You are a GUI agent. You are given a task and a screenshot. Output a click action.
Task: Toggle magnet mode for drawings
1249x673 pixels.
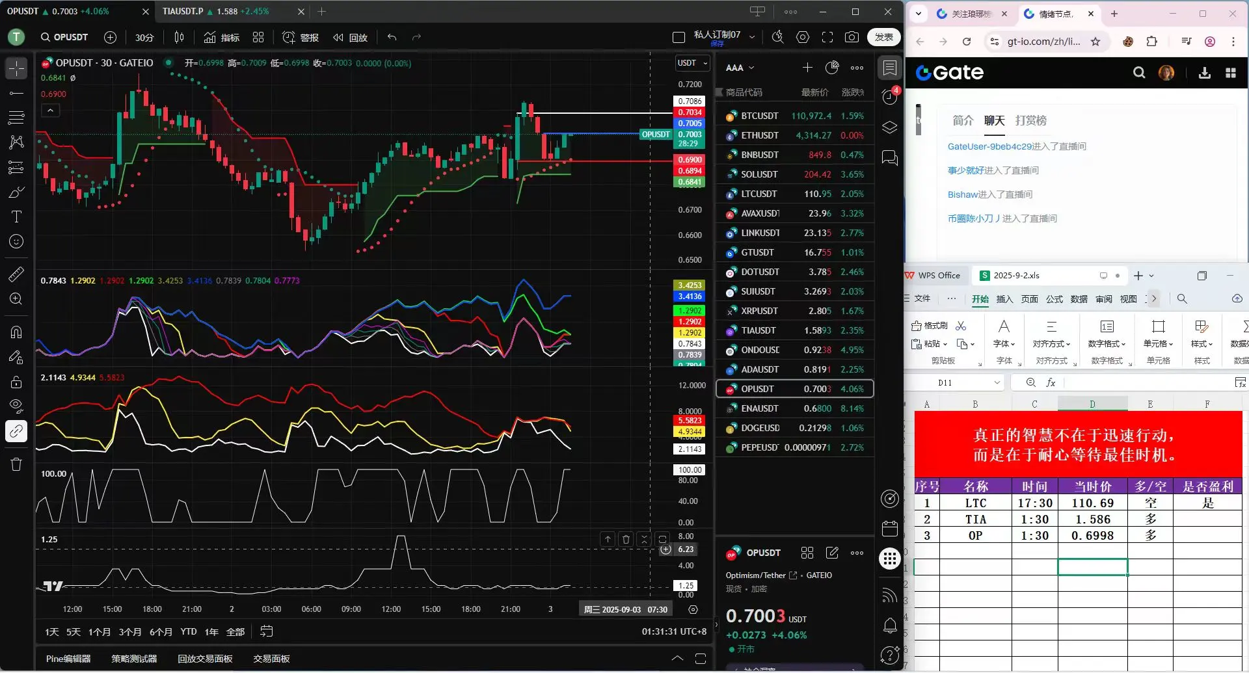(16, 332)
